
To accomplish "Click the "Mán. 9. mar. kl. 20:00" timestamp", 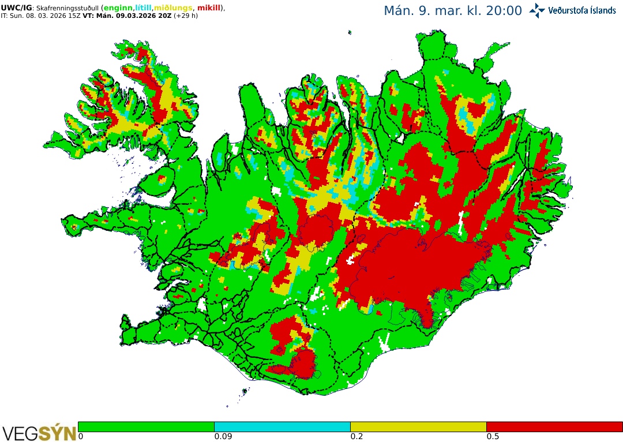I will [453, 11].
